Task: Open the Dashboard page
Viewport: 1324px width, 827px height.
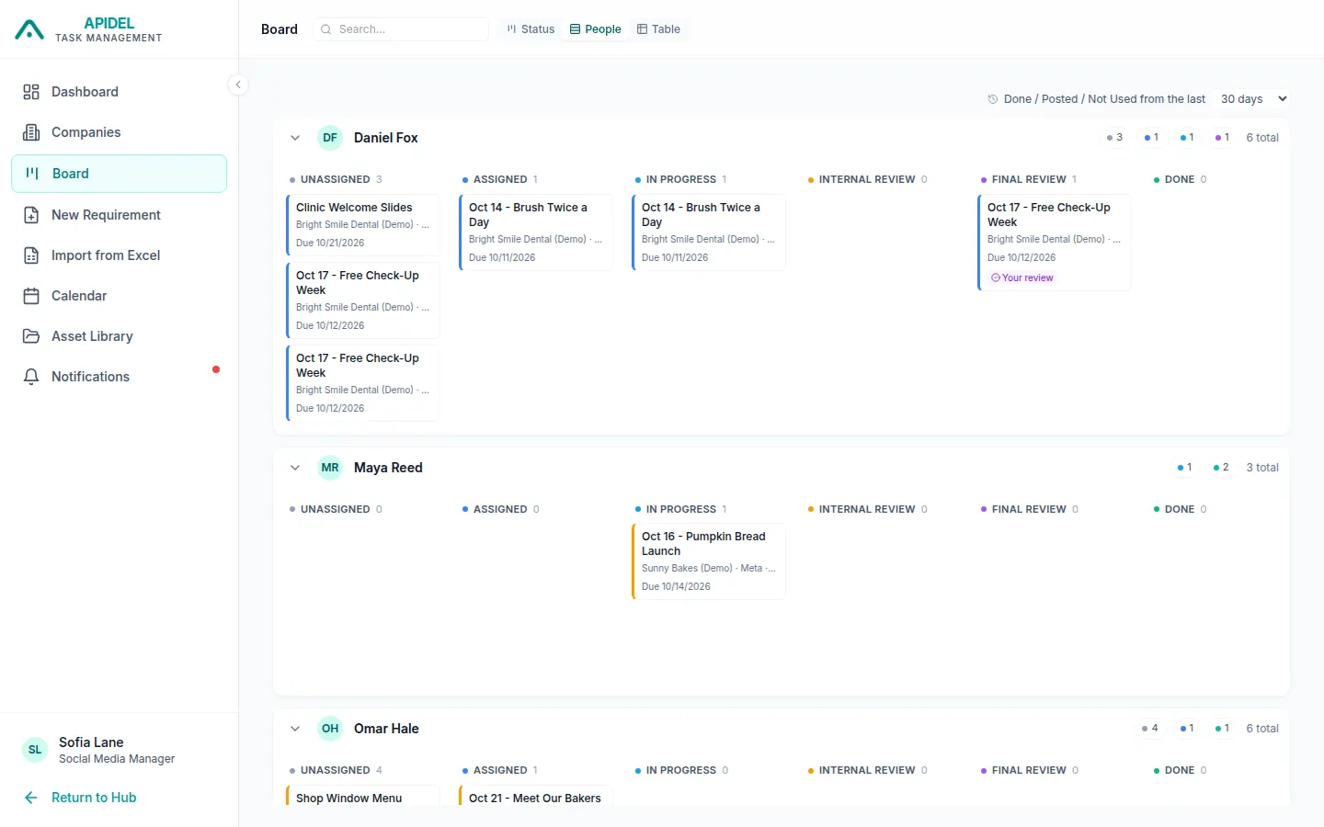Action: click(119, 92)
